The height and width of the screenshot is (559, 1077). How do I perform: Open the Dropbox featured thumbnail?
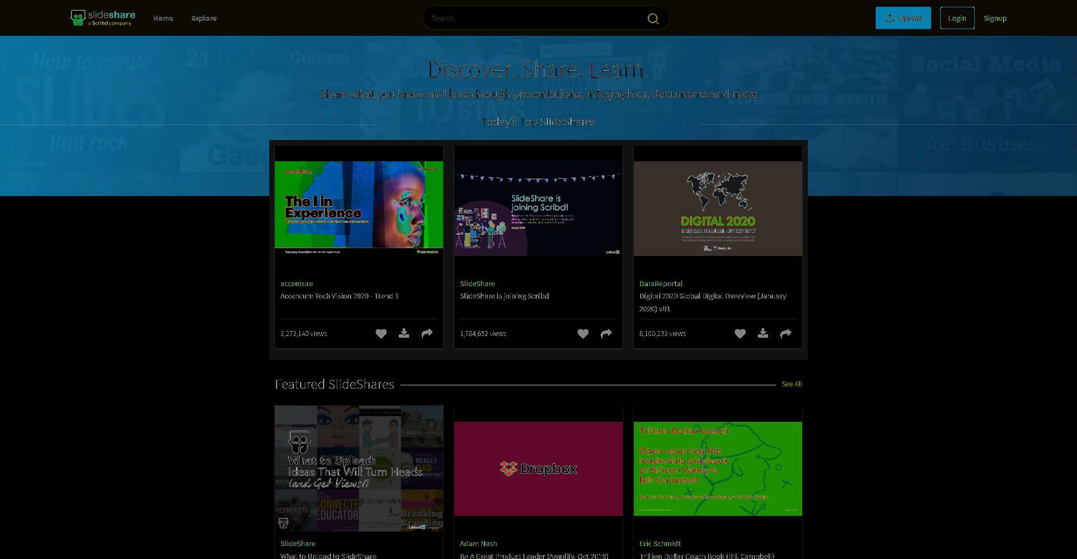pos(538,468)
